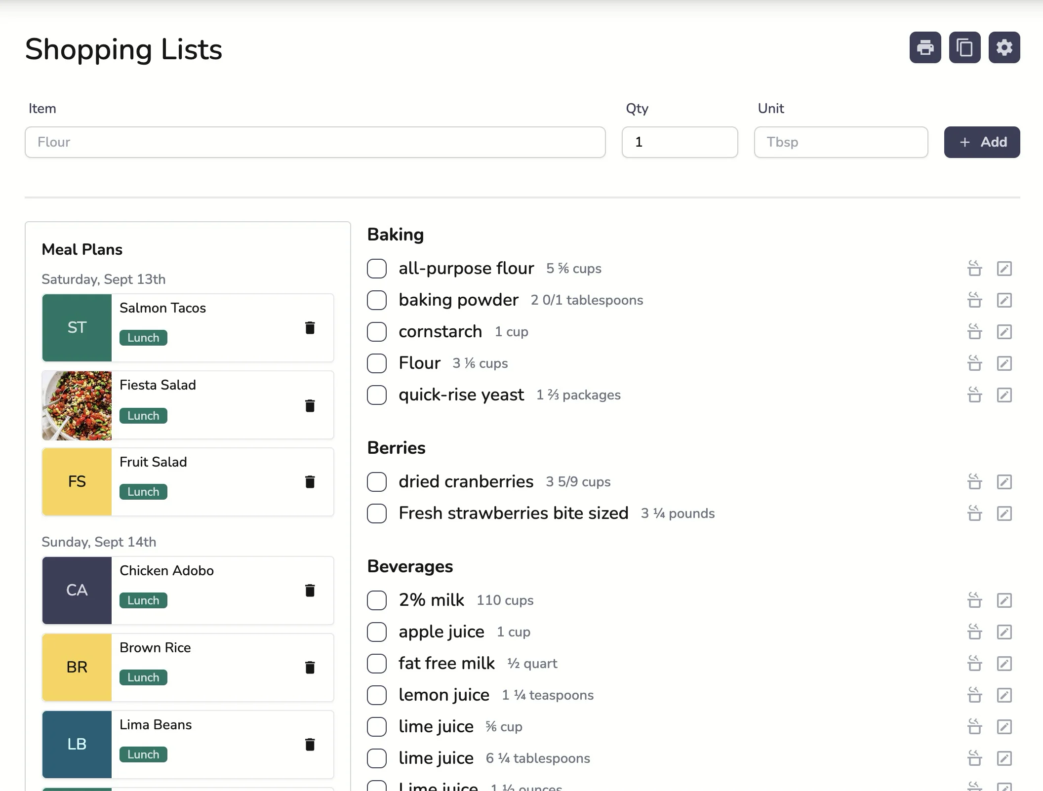
Task: Click the pot icon next to dried cranberries
Action: pos(974,481)
